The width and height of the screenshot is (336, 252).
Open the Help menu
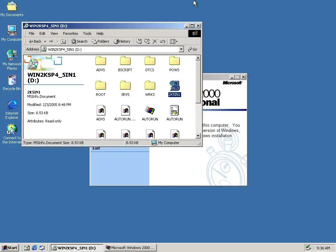pos(100,33)
